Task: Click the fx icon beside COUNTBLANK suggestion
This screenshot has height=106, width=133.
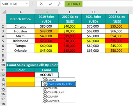Action: (45, 92)
